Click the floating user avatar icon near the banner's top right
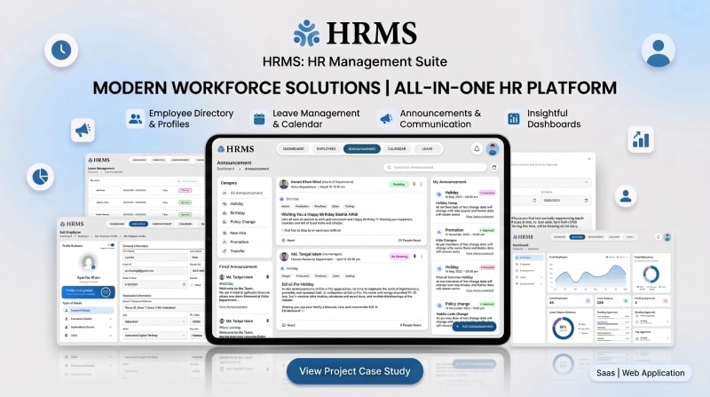 658,51
